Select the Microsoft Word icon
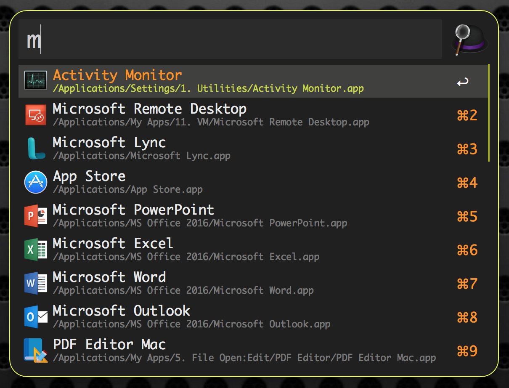The width and height of the screenshot is (509, 388). [x=36, y=283]
